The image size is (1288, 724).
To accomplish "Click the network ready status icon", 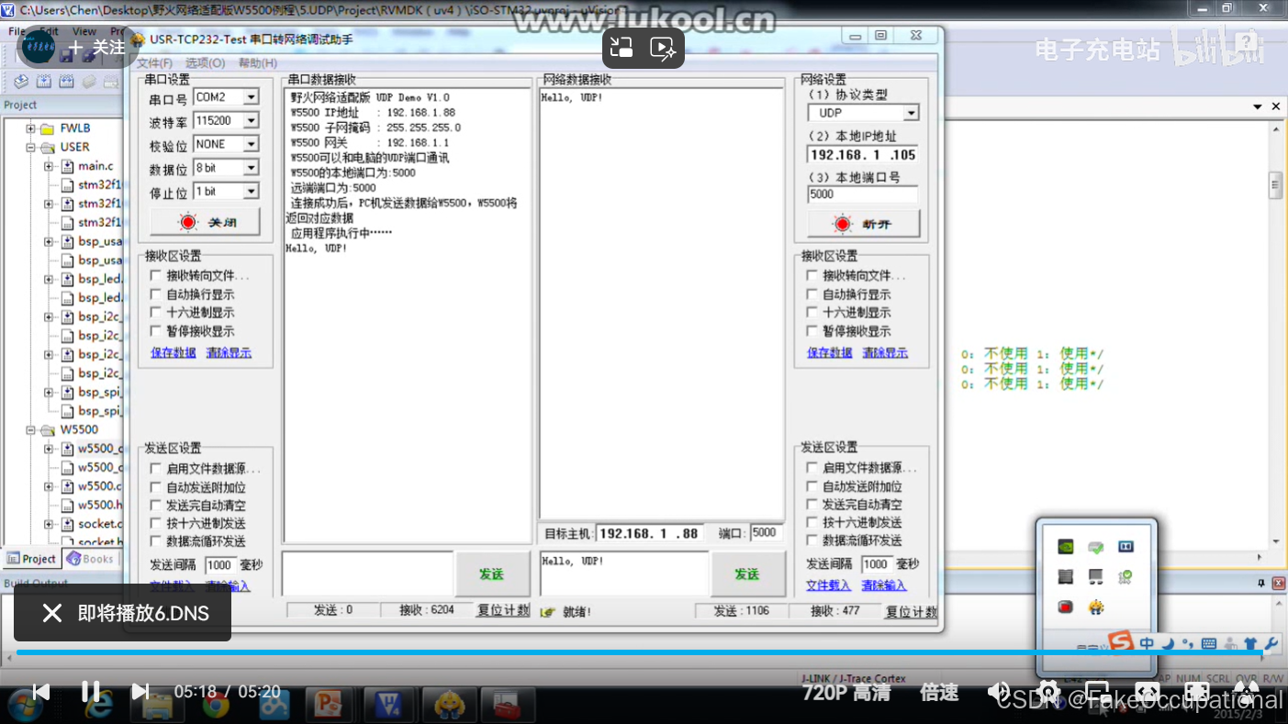I will coord(548,612).
